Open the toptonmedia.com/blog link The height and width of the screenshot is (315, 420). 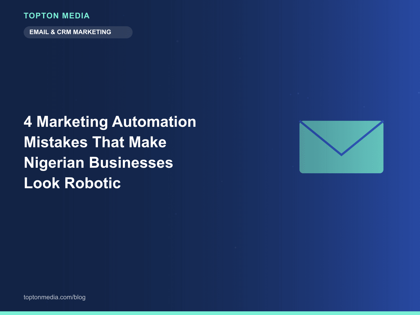pos(55,297)
